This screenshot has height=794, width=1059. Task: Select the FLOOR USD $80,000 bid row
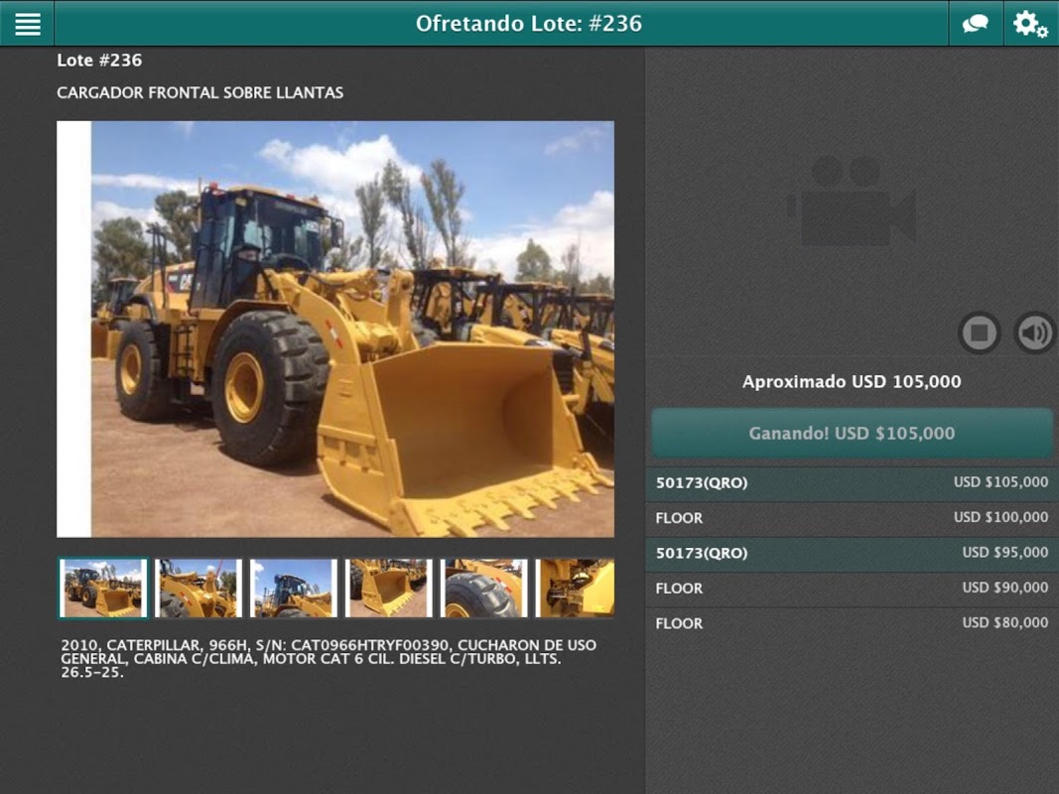point(852,623)
